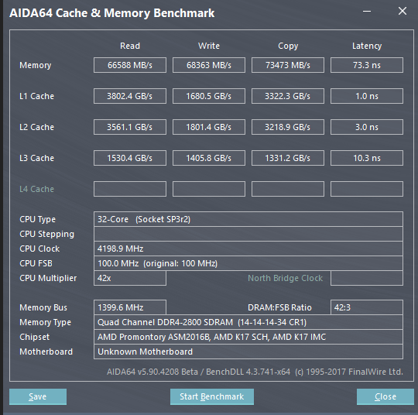Viewport: 418px width, 415px height.
Task: Click the Chipset AMD Promontory field
Action: point(248,337)
